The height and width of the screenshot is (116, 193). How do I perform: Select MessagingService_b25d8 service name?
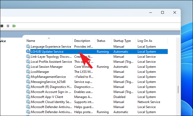pos(48,82)
